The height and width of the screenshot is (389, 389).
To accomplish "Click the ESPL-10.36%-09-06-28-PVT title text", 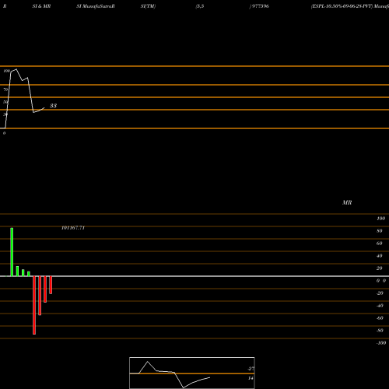I will click(342, 6).
